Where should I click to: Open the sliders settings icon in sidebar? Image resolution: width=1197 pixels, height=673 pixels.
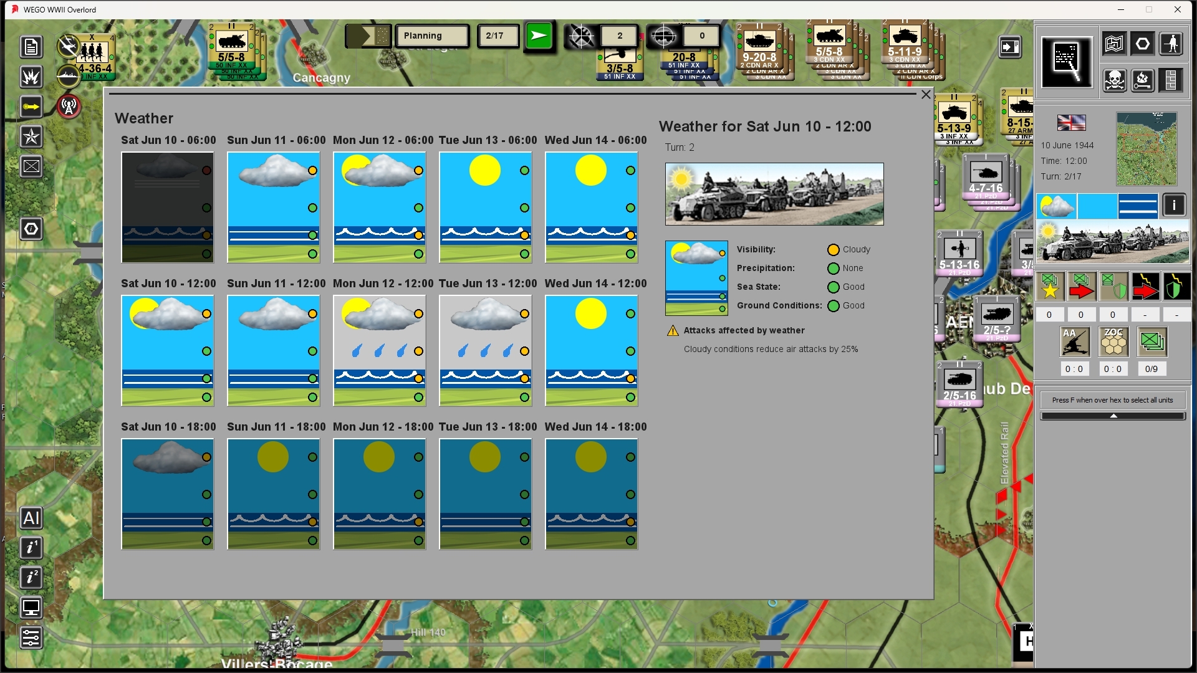point(31,637)
